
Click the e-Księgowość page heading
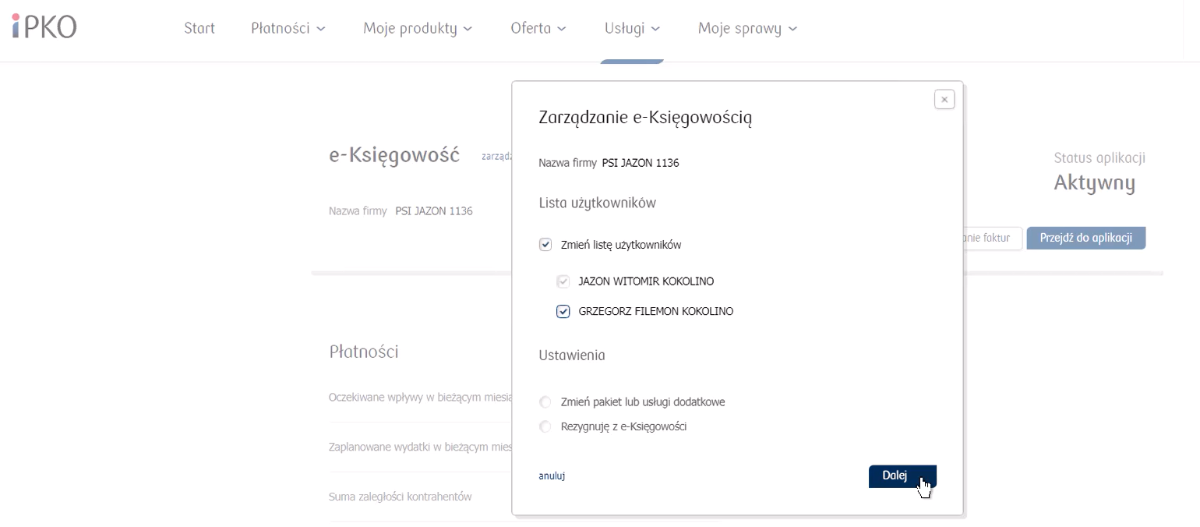coord(394,154)
